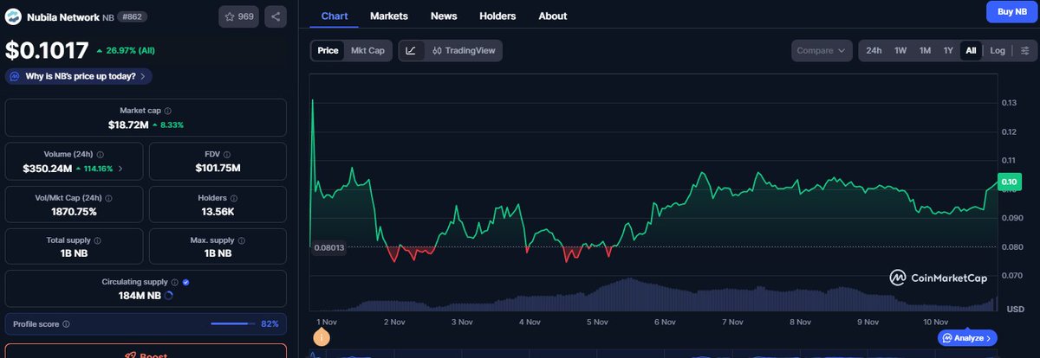
Task: Click the Boost button
Action: click(146, 353)
